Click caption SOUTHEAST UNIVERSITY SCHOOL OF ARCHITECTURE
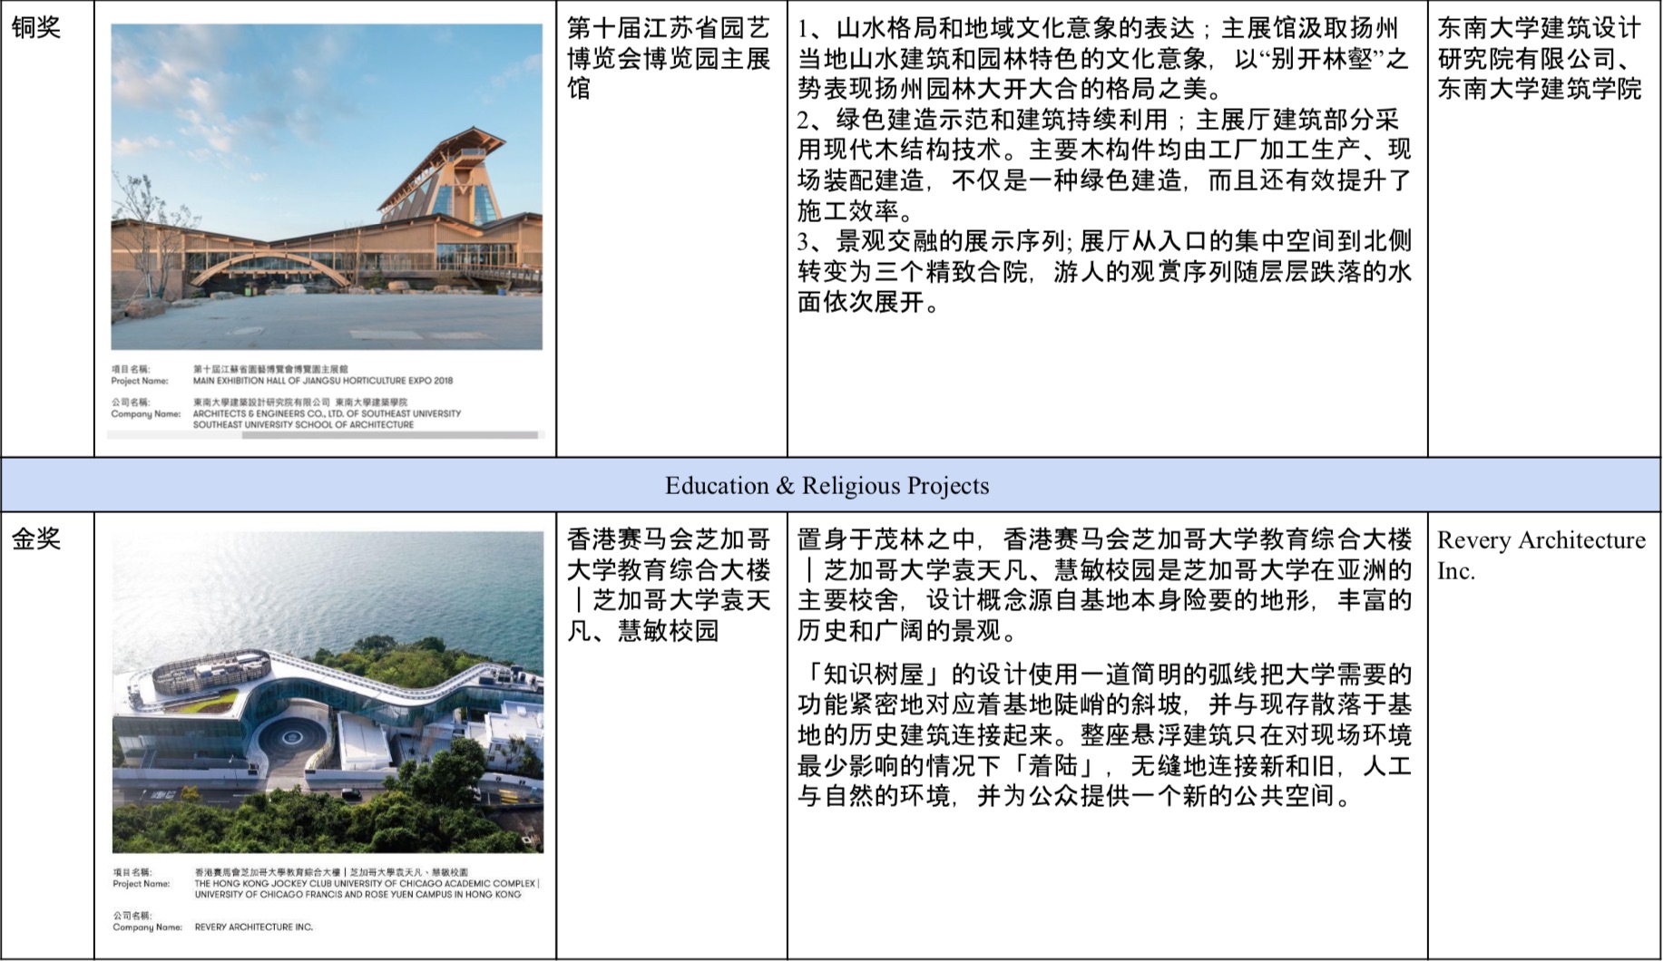Screen dimensions: 1664x961 pos(303,424)
